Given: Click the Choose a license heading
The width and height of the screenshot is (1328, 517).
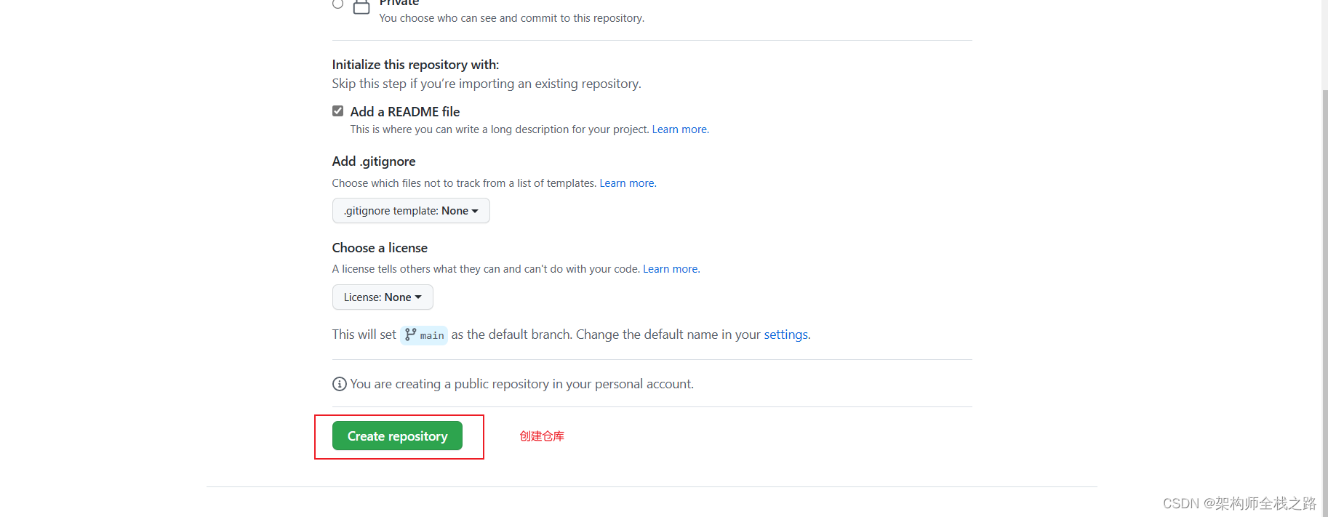Looking at the screenshot, I should [380, 248].
